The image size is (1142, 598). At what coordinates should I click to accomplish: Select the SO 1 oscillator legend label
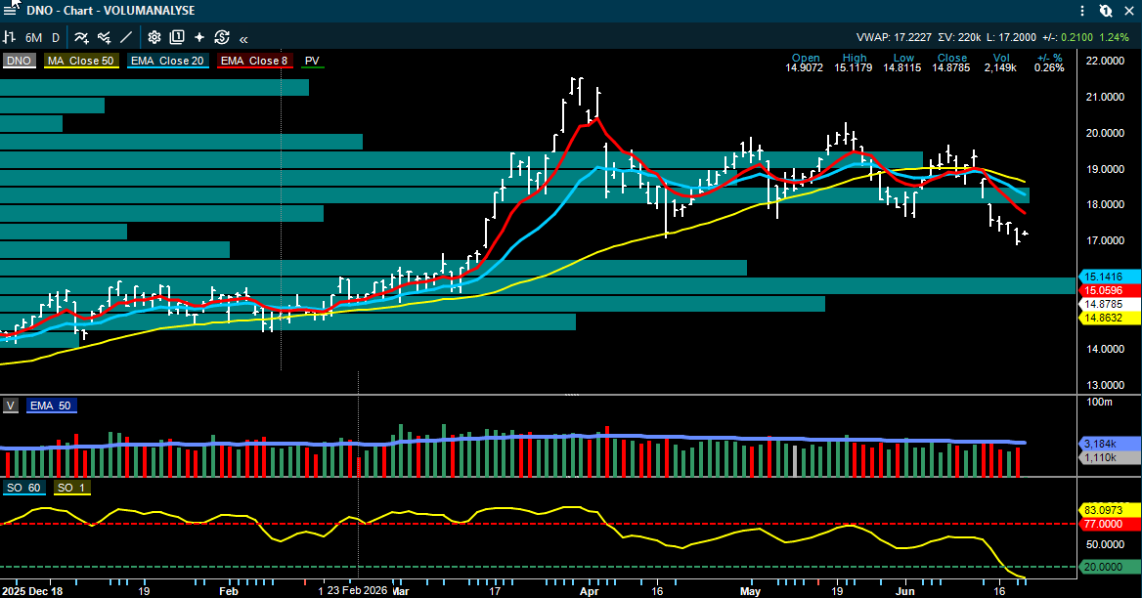(x=71, y=488)
